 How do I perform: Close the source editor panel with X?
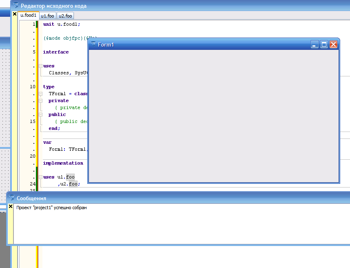pos(15,14)
